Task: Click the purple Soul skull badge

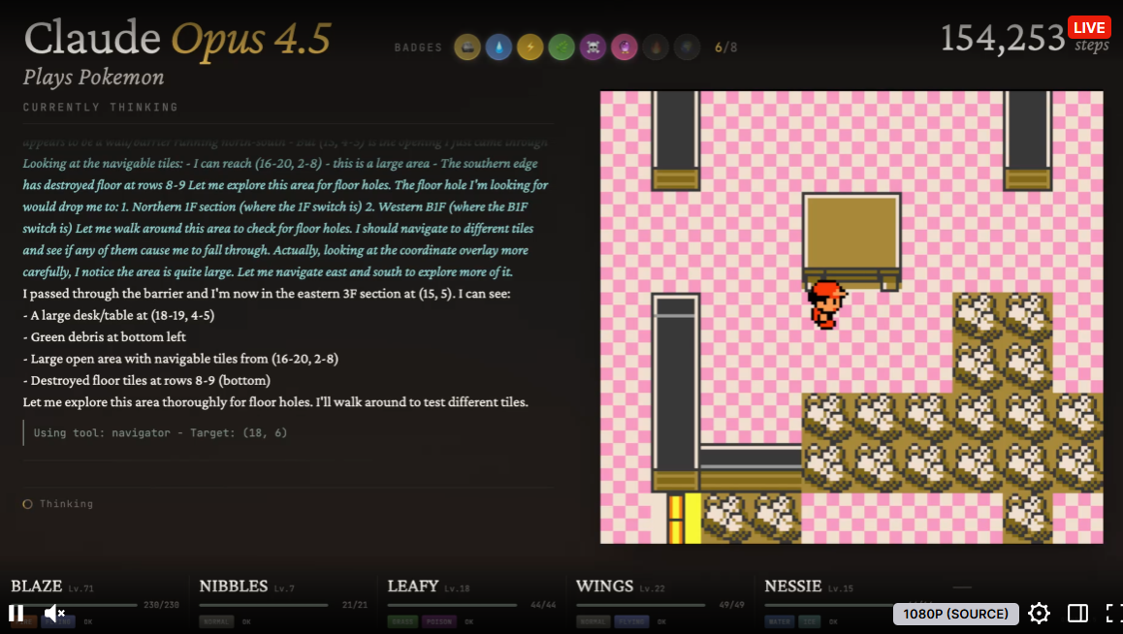Action: pos(593,48)
